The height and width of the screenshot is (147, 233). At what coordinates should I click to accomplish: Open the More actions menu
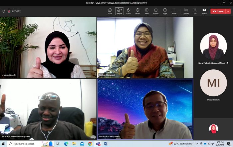point(174,11)
